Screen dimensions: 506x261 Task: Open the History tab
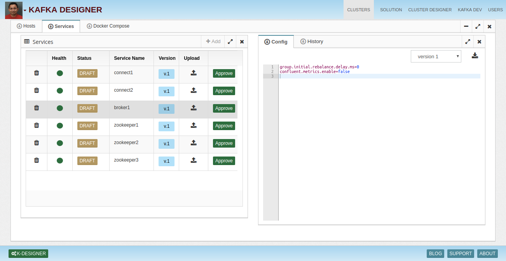(312, 42)
